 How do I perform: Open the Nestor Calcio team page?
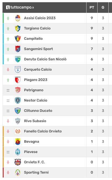coord(35,100)
